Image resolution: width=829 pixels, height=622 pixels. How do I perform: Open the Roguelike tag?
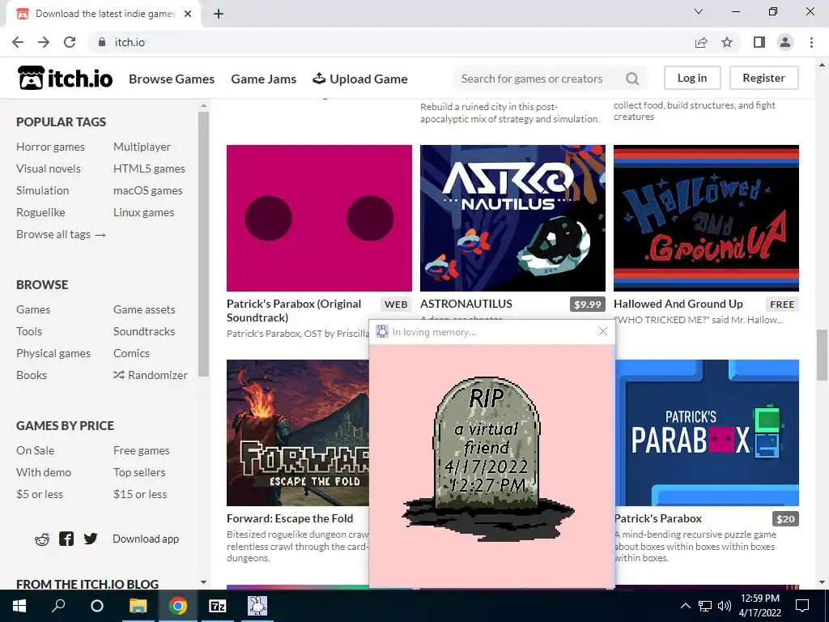click(40, 212)
